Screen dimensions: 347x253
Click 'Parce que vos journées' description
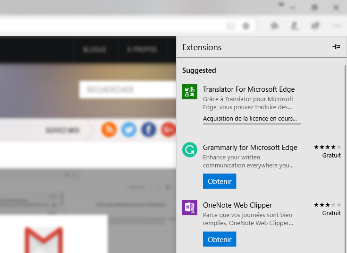click(x=248, y=219)
